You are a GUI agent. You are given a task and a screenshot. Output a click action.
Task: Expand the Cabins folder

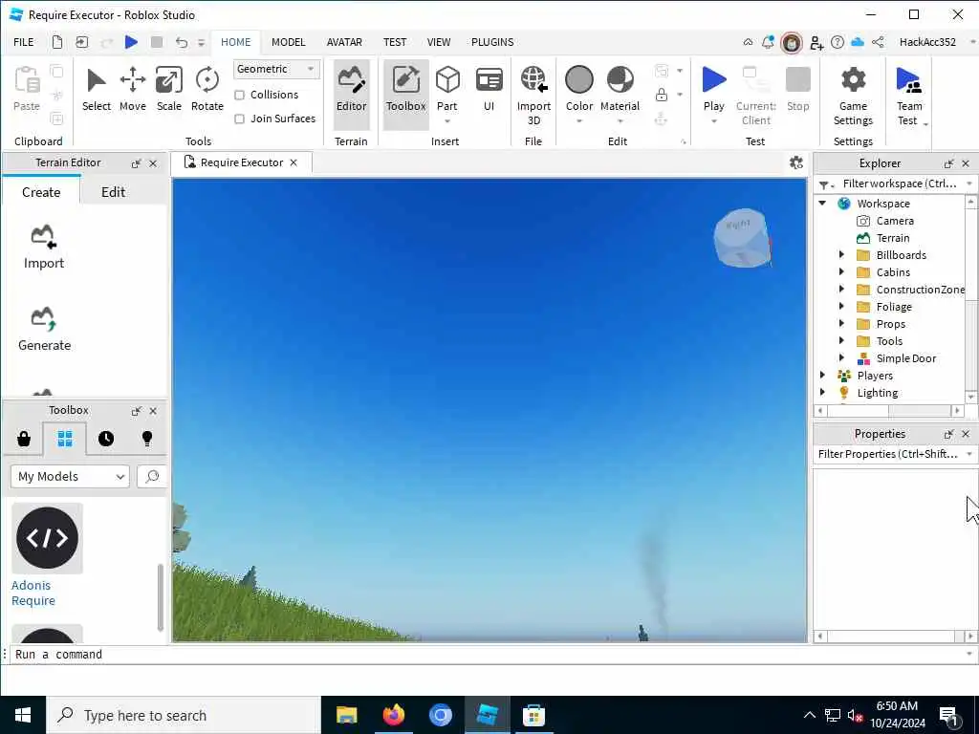(841, 272)
